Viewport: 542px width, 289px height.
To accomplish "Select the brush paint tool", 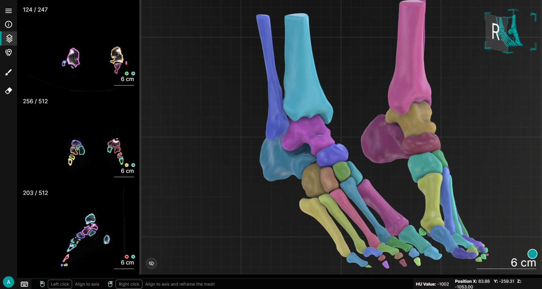I will pos(8,72).
